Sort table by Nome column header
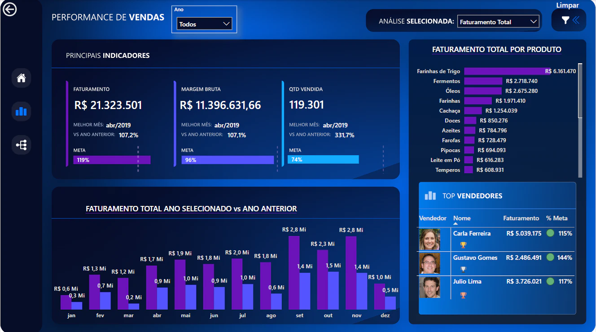596x332 pixels. [462, 218]
